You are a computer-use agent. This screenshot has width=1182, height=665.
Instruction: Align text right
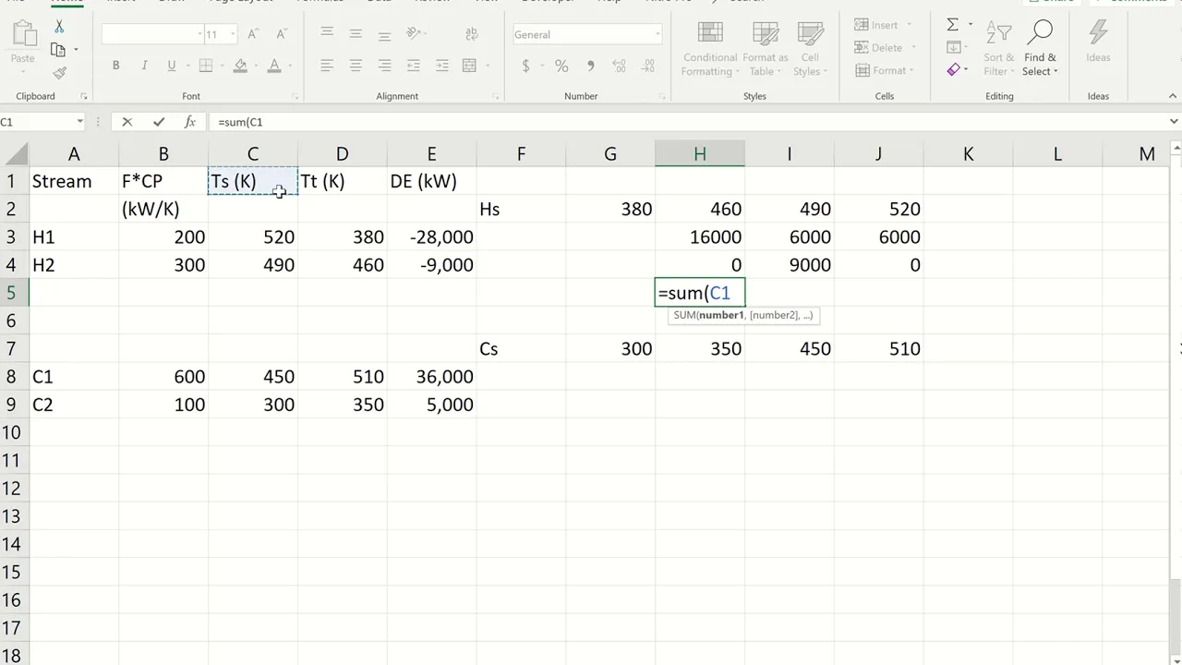pos(384,66)
